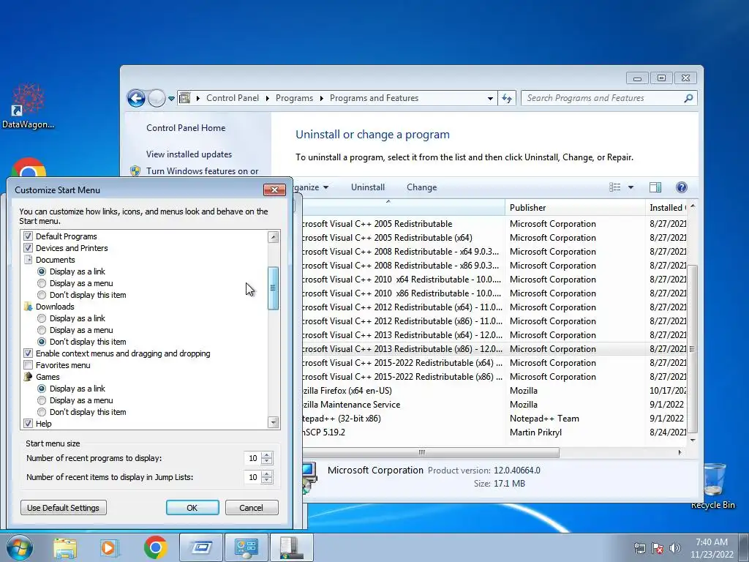Enable Favorites menu checkbox
This screenshot has width=749, height=562.
[29, 366]
